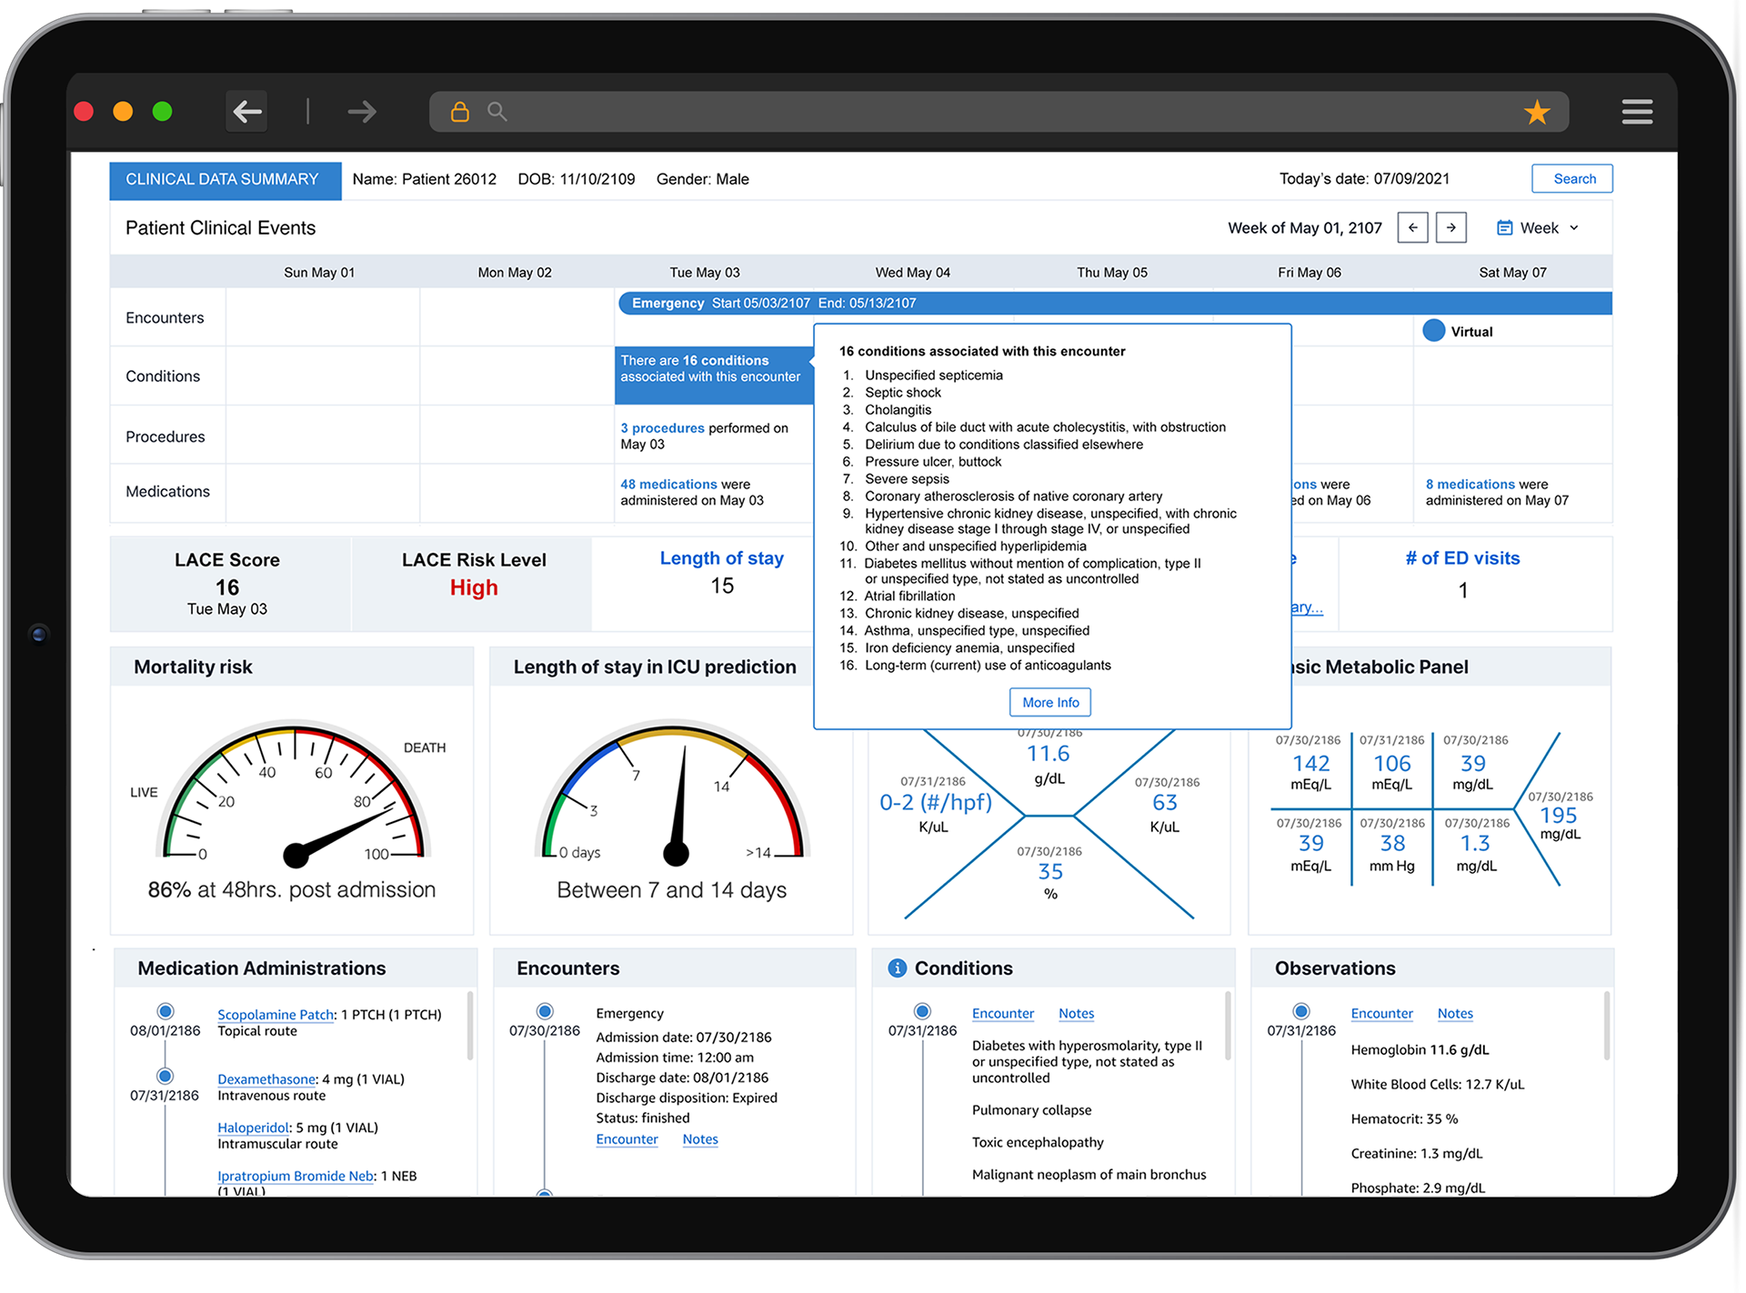1746x1293 pixels.
Task: Click Encounter link in Conditions panel
Action: coord(1003,1014)
